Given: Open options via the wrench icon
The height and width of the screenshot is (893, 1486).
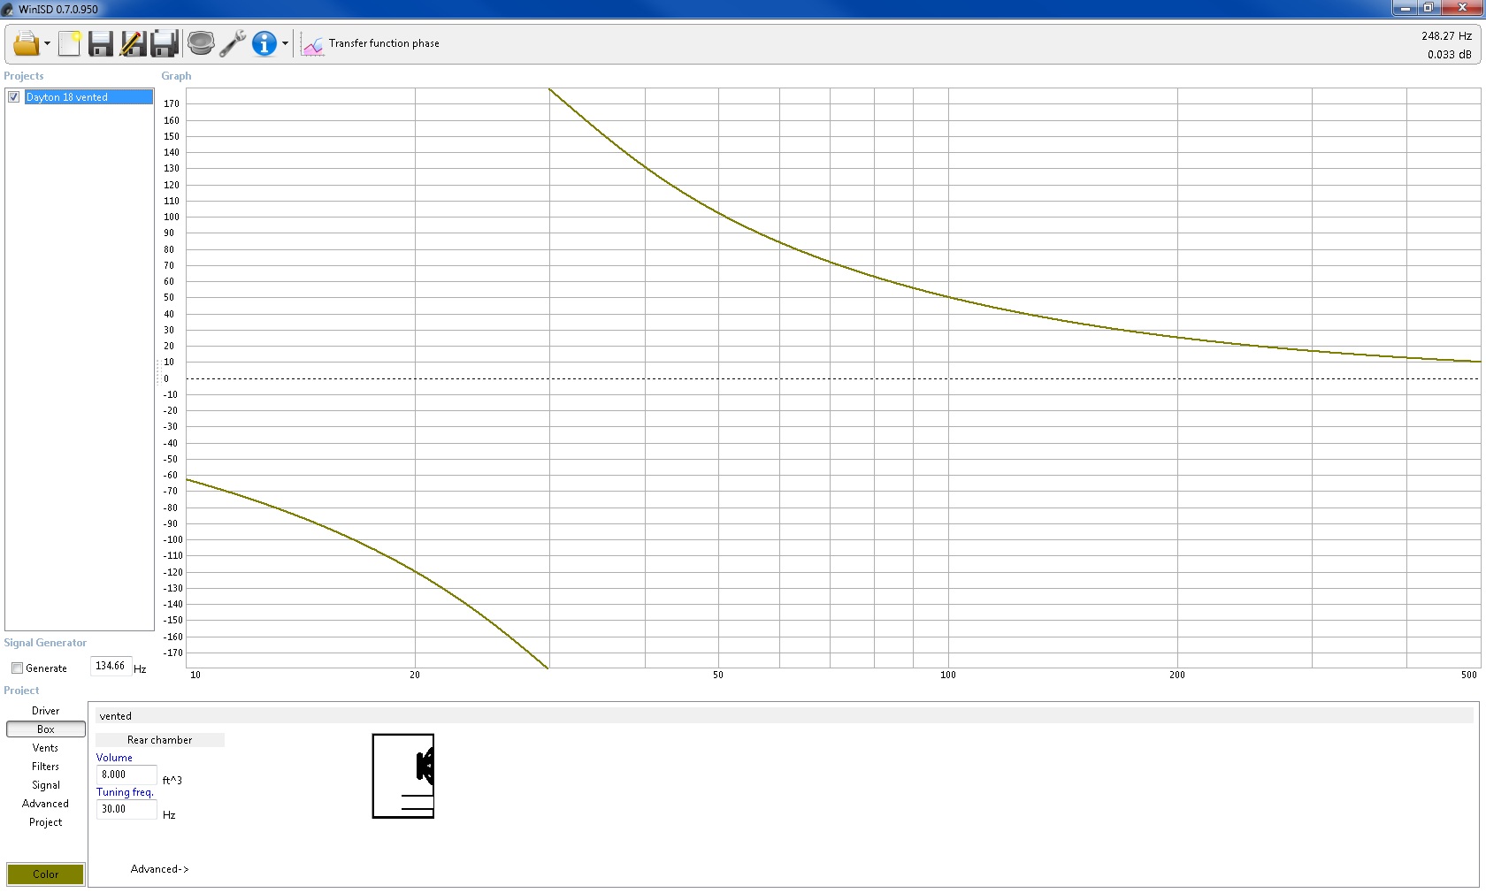Looking at the screenshot, I should tap(233, 43).
